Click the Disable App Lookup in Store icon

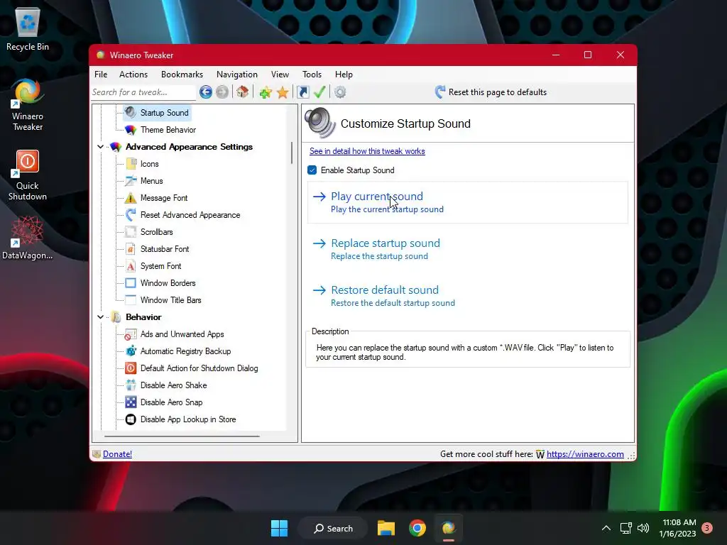coord(131,419)
